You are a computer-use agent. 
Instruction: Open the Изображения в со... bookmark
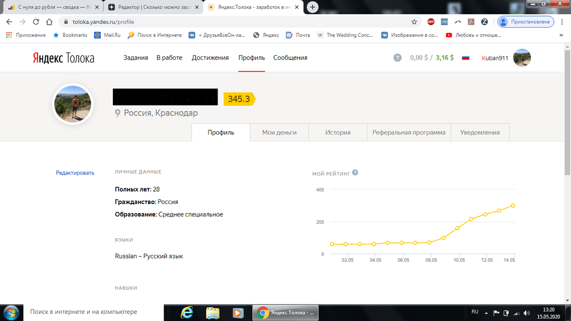[409, 35]
